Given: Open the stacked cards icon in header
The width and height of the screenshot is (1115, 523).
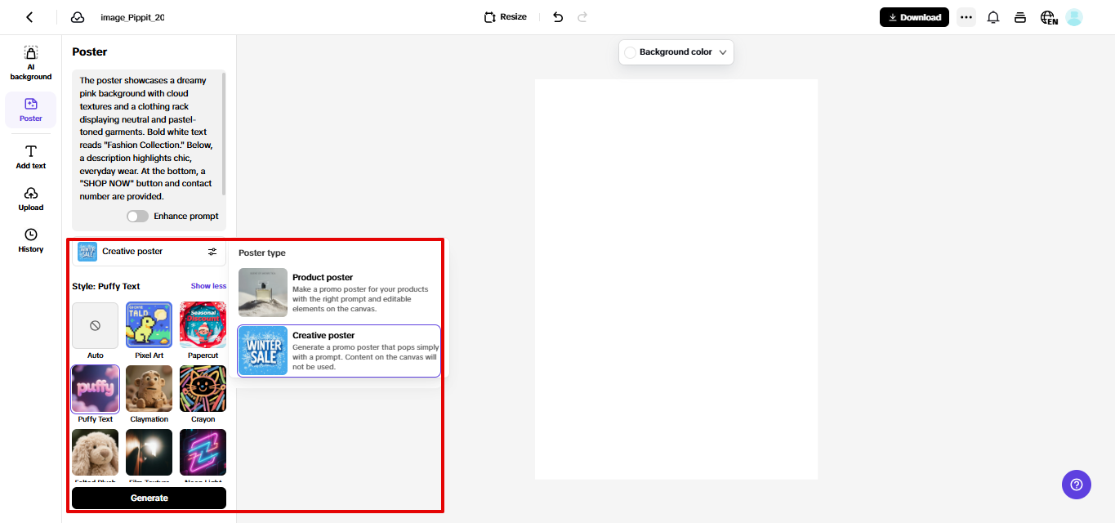Looking at the screenshot, I should [1019, 17].
